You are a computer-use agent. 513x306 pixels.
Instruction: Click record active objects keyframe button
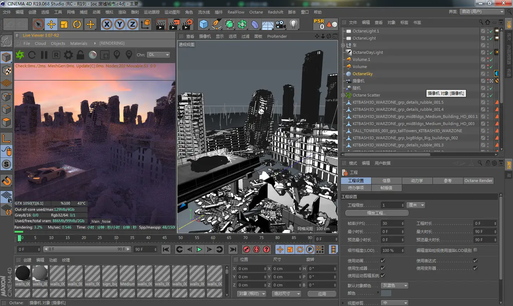[247, 250]
